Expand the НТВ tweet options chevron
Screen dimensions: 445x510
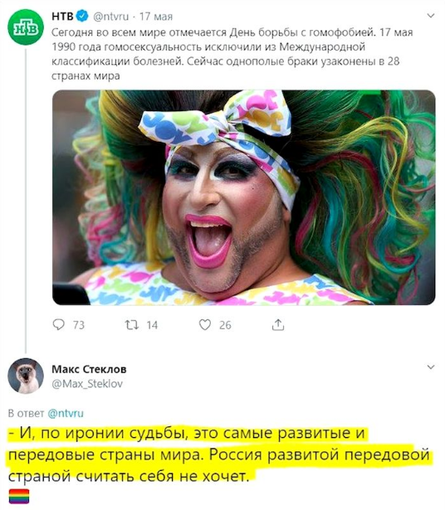coord(431,16)
